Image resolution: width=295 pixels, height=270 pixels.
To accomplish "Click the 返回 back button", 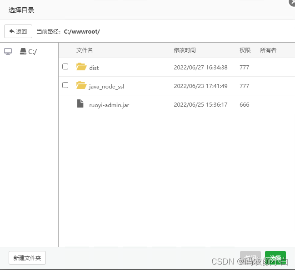I will (x=18, y=31).
